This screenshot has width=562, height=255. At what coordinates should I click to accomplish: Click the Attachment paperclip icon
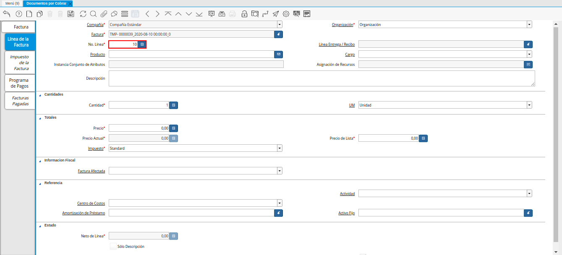[x=104, y=14]
